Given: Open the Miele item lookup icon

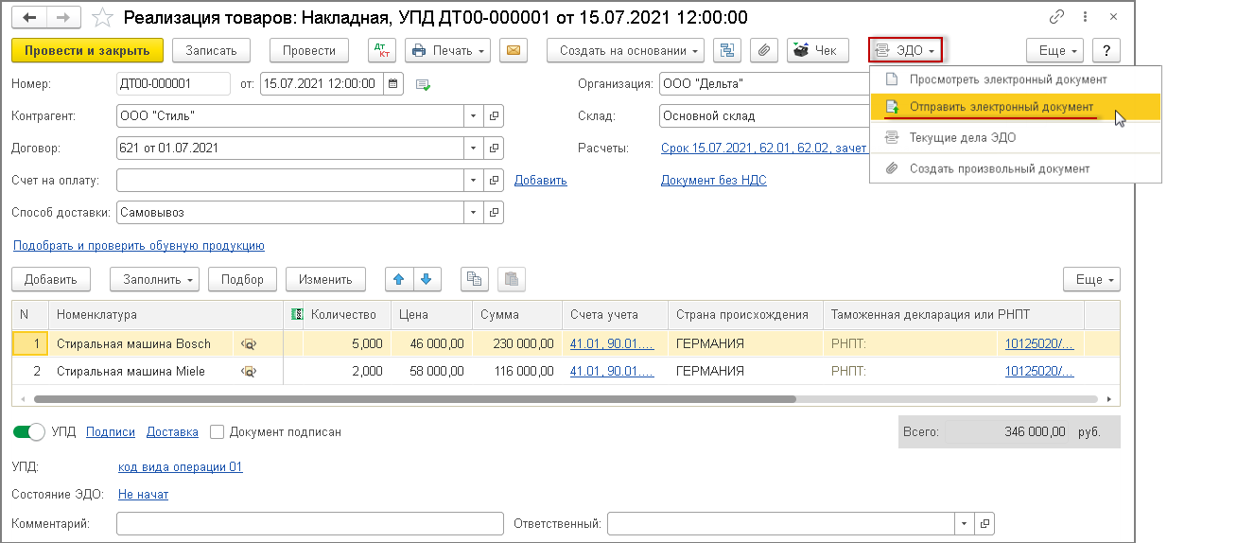Looking at the screenshot, I should pyautogui.click(x=250, y=371).
